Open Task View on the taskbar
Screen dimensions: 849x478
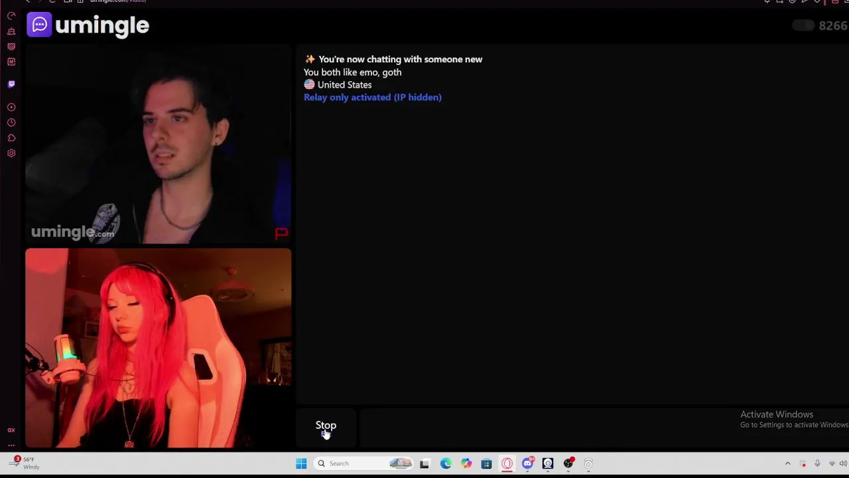click(424, 463)
